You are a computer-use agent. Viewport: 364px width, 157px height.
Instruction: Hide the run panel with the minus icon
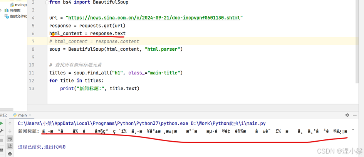pos(355,115)
